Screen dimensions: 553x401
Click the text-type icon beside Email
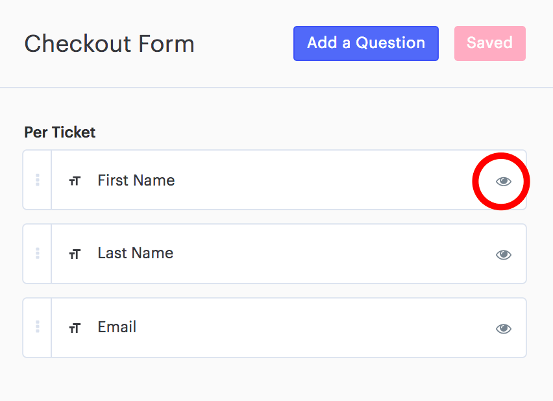75,328
